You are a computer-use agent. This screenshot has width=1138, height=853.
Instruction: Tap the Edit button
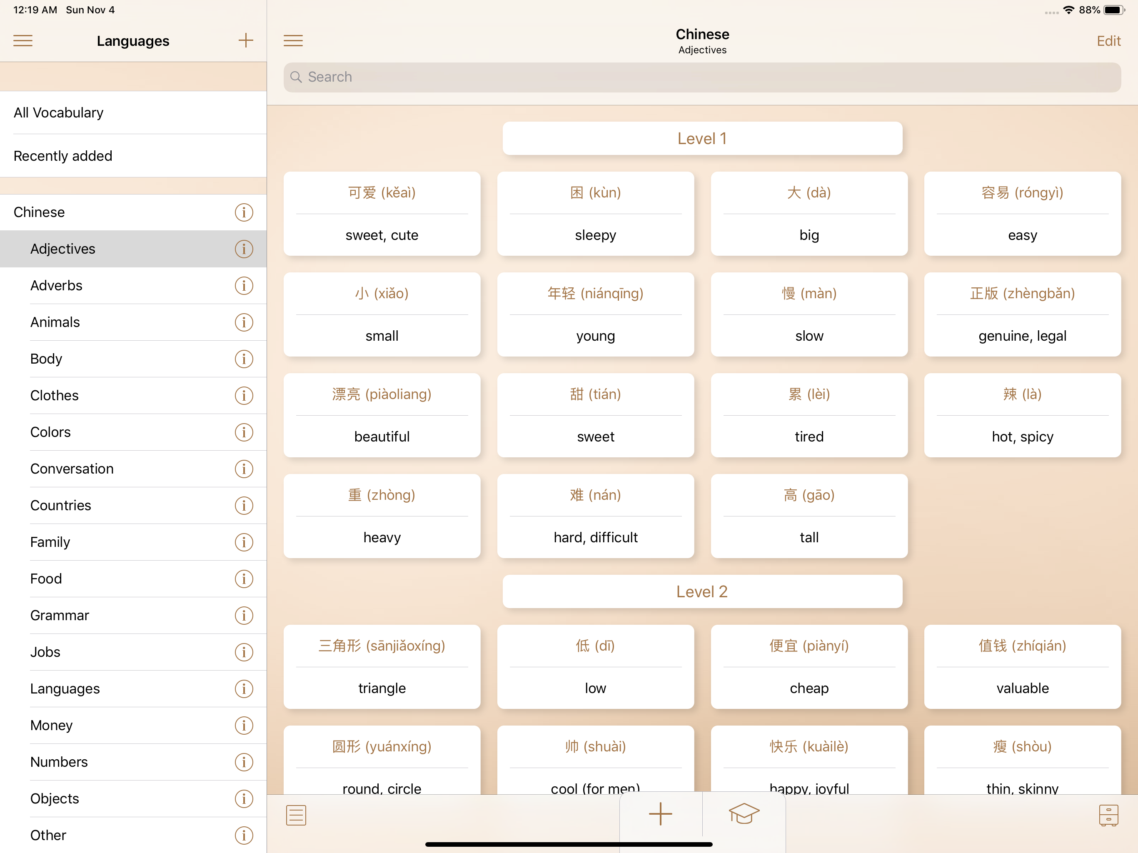pos(1108,41)
